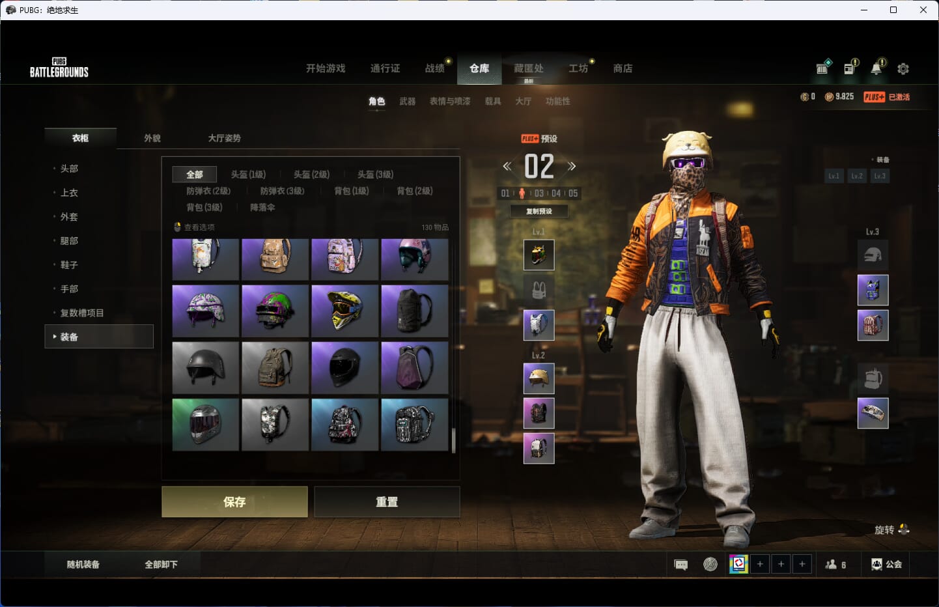Filter by 头盔 (1级) helmets

[248, 175]
